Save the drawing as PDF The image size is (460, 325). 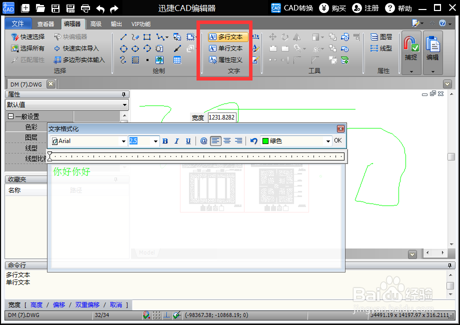click(x=70, y=8)
